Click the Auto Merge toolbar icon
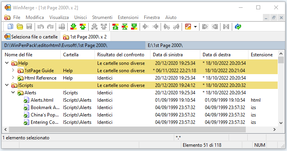Image resolution: width=287 pixels, height=151 pixels. coord(226,27)
